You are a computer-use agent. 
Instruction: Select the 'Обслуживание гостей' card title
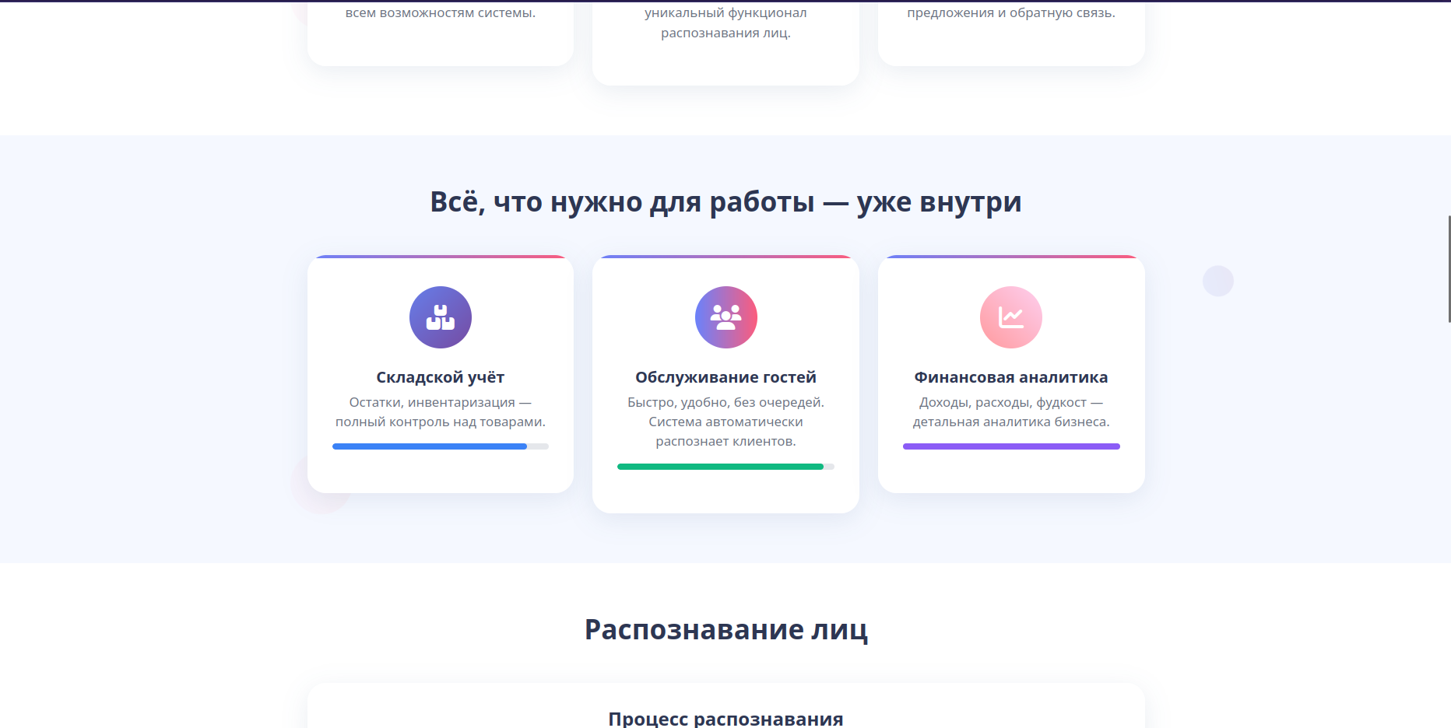(x=725, y=377)
